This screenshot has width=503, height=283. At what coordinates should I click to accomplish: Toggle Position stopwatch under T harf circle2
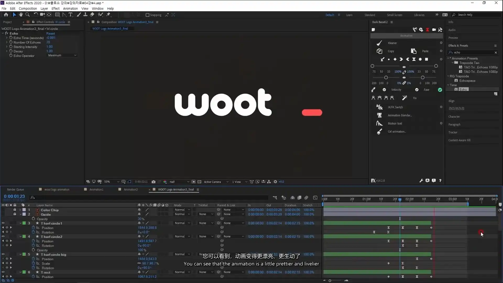34,241
